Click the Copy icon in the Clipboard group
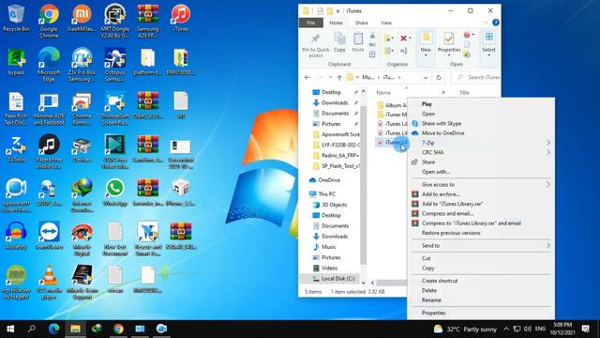 point(339,42)
